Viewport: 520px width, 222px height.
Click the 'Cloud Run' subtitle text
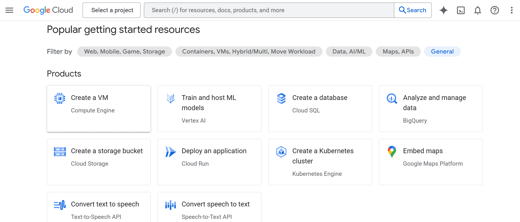pyautogui.click(x=195, y=164)
